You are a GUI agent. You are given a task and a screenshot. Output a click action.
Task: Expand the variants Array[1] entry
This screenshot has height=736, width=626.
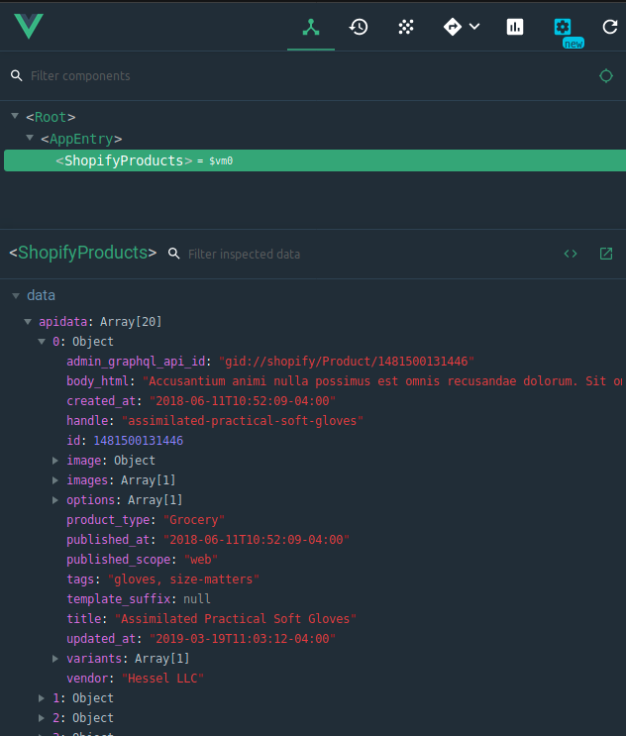(55, 659)
